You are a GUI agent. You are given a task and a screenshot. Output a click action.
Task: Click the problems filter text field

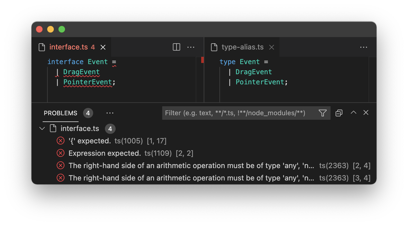click(240, 113)
